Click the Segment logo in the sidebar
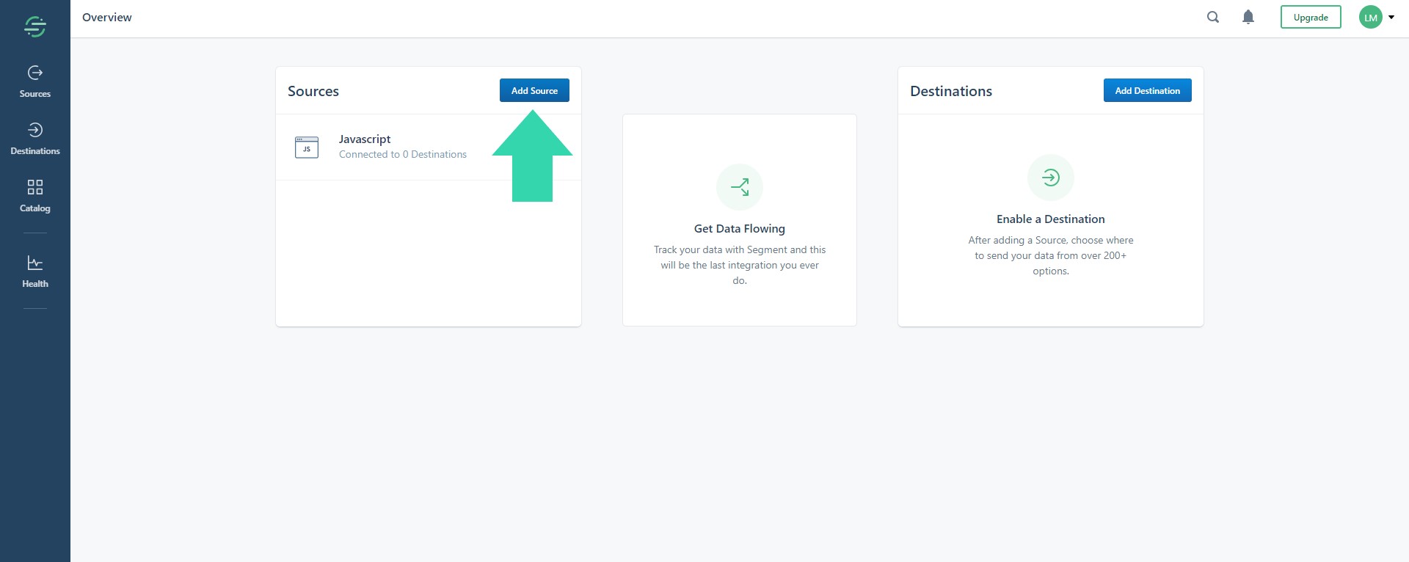Screen dimensions: 1409x562 pyautogui.click(x=34, y=26)
